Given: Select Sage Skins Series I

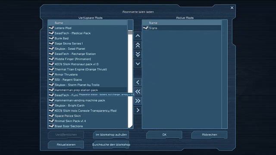Looking at the screenshot, I should pyautogui.click(x=88, y=43).
